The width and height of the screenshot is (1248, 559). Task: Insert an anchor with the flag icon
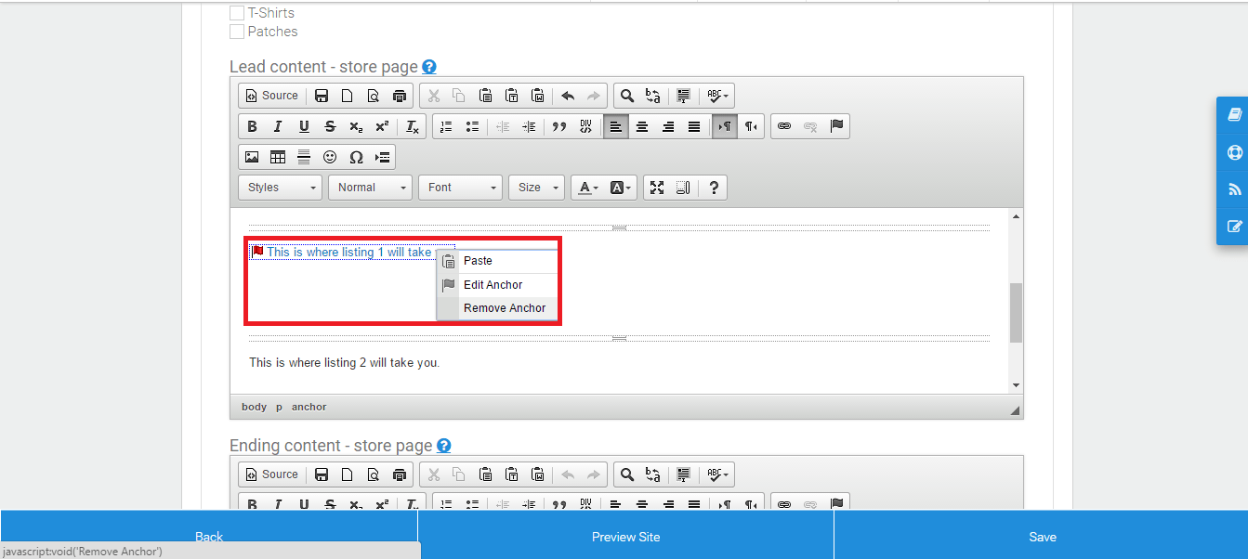837,125
